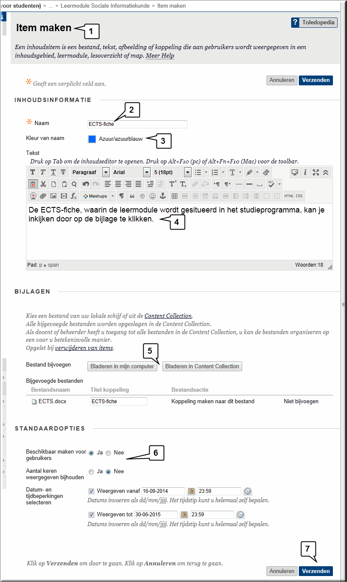Expand the bullet list style dropdown arrow
Screen dimensions: 347x582
pos(206,172)
